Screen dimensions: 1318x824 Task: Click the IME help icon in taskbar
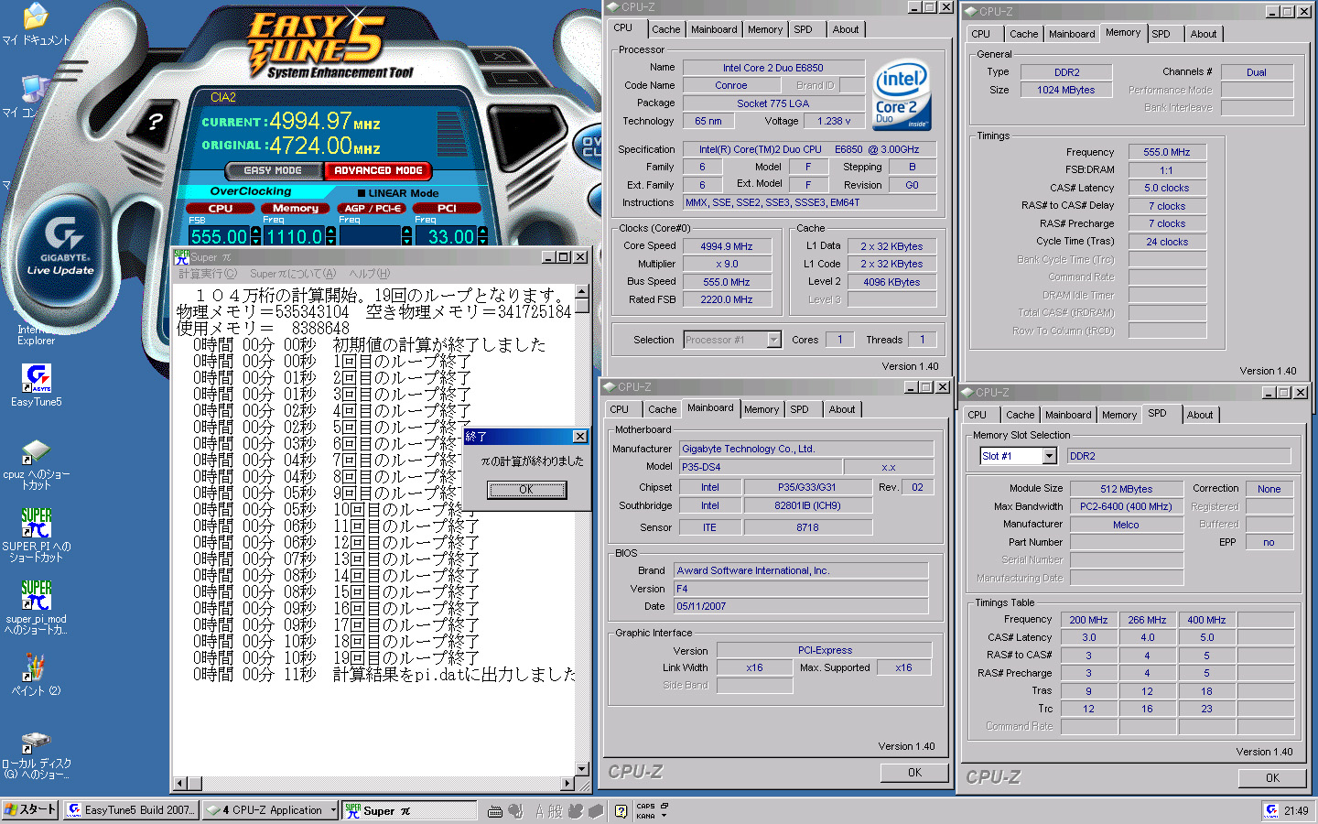(x=621, y=810)
